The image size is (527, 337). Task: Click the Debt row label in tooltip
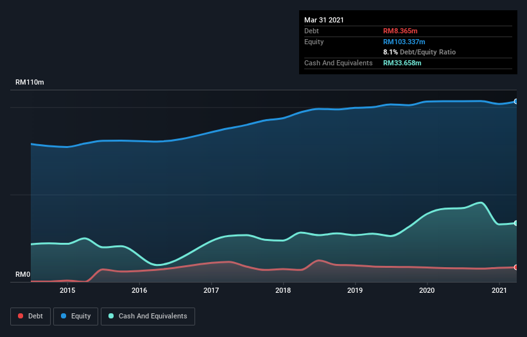coord(311,31)
